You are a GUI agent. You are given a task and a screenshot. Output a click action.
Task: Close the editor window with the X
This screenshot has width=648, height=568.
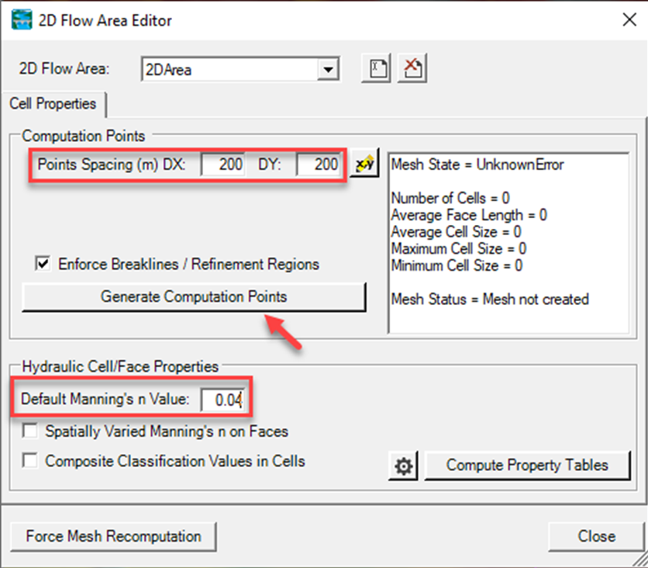point(629,20)
